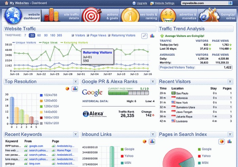This screenshot has height=167, width=238.
Task: Show Pages in Search Index as pie chart
Action: pyautogui.click(x=222, y=142)
